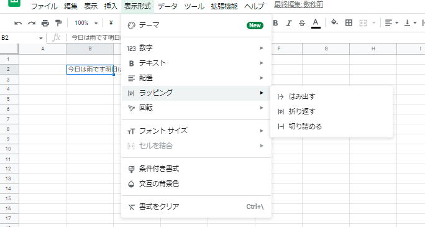
Task: Toggle bold formatting in toolbar
Action: pos(275,23)
